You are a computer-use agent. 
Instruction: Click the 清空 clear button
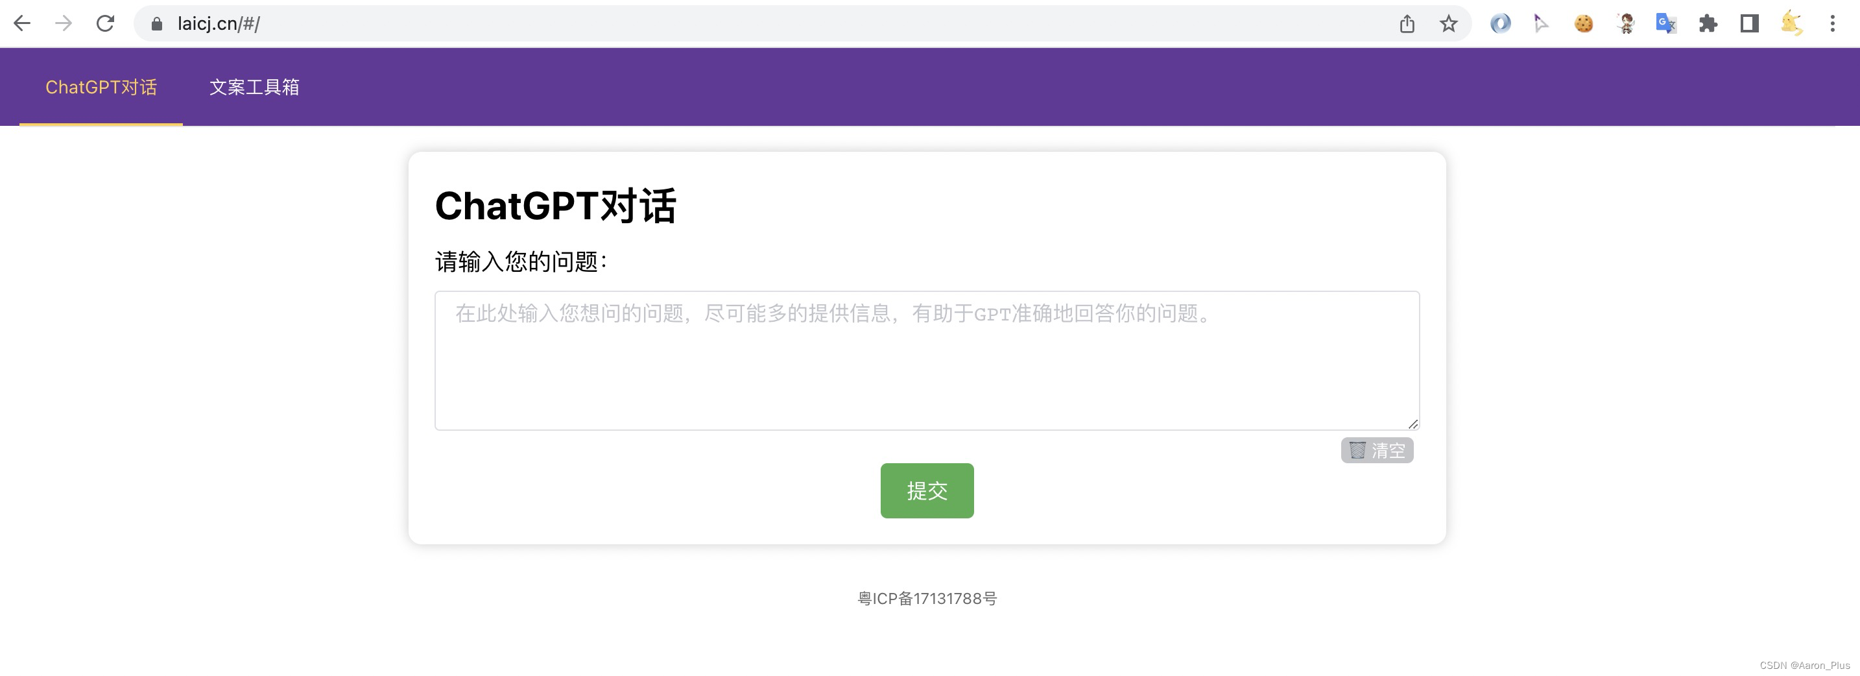tap(1377, 451)
